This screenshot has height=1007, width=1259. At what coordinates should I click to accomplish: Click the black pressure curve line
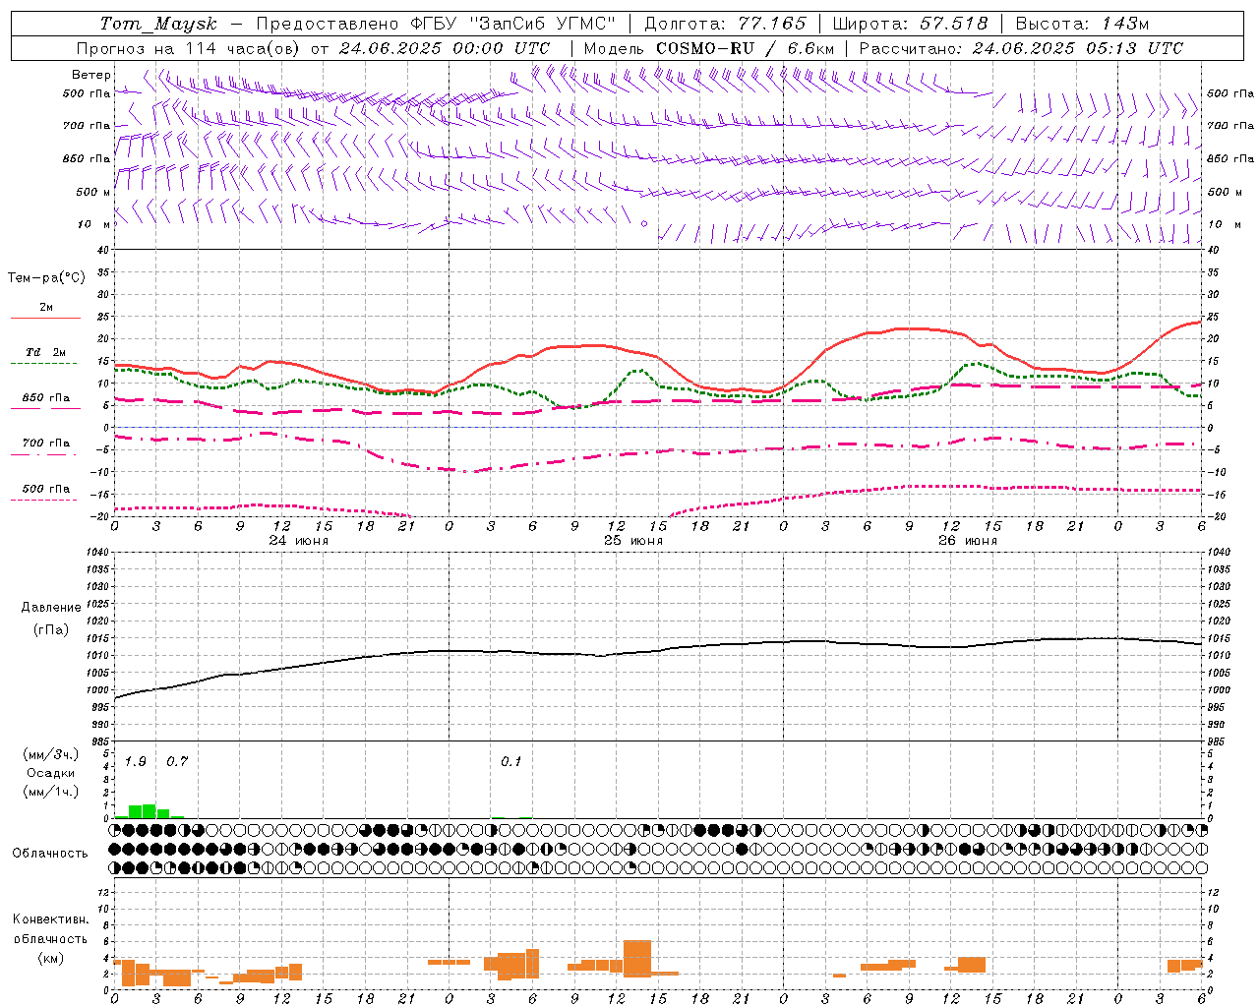[659, 651]
